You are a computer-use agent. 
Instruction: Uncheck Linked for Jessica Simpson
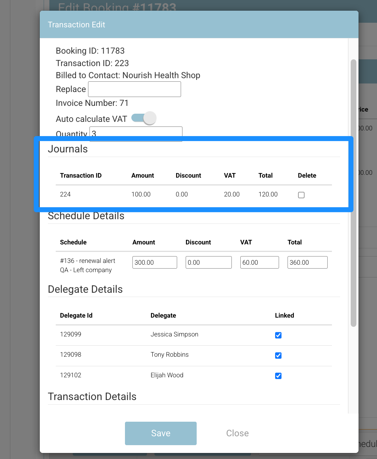point(278,335)
